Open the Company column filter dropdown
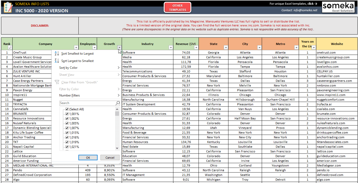 [x=76, y=48]
